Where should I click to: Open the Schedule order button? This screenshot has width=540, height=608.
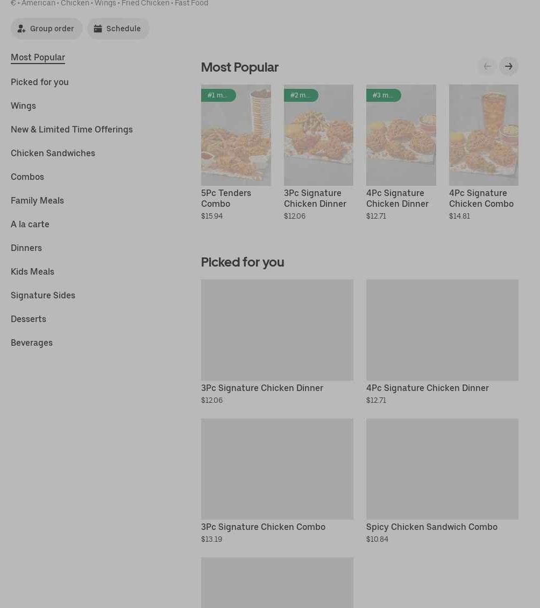[x=118, y=29]
